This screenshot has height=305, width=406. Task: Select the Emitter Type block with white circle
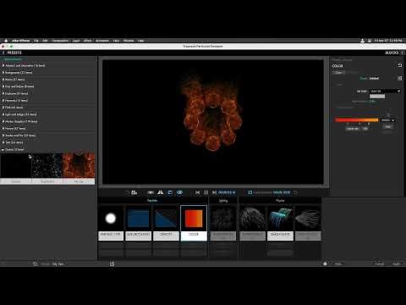111,223
